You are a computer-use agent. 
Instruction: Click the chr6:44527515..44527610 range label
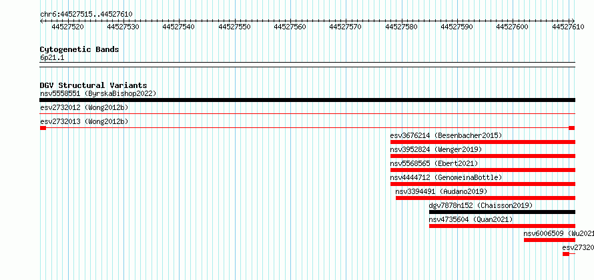(86, 15)
